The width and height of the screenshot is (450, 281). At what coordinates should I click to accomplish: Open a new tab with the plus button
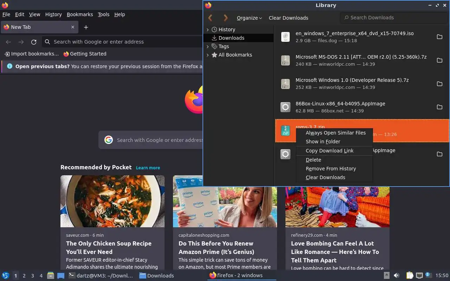[x=86, y=27]
